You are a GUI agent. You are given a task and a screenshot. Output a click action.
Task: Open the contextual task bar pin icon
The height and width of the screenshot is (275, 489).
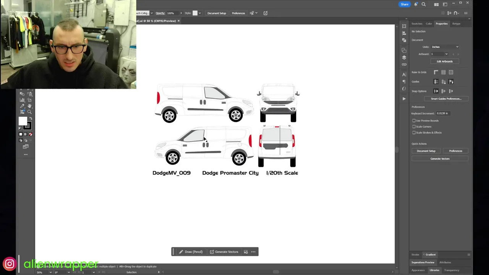tap(246, 252)
